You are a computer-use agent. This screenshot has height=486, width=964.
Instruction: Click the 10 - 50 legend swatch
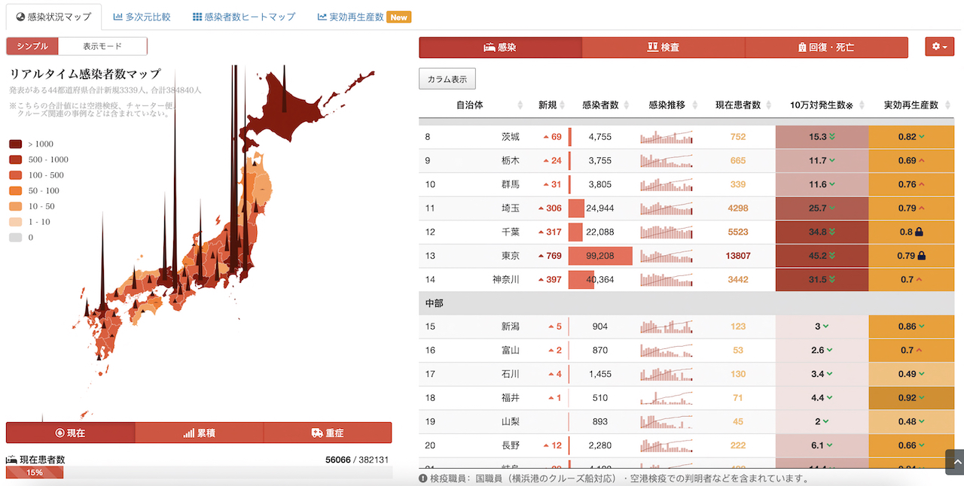pyautogui.click(x=15, y=206)
